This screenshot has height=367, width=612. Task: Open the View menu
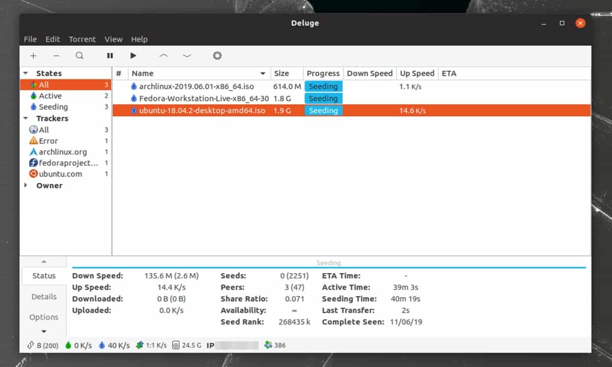pos(113,39)
